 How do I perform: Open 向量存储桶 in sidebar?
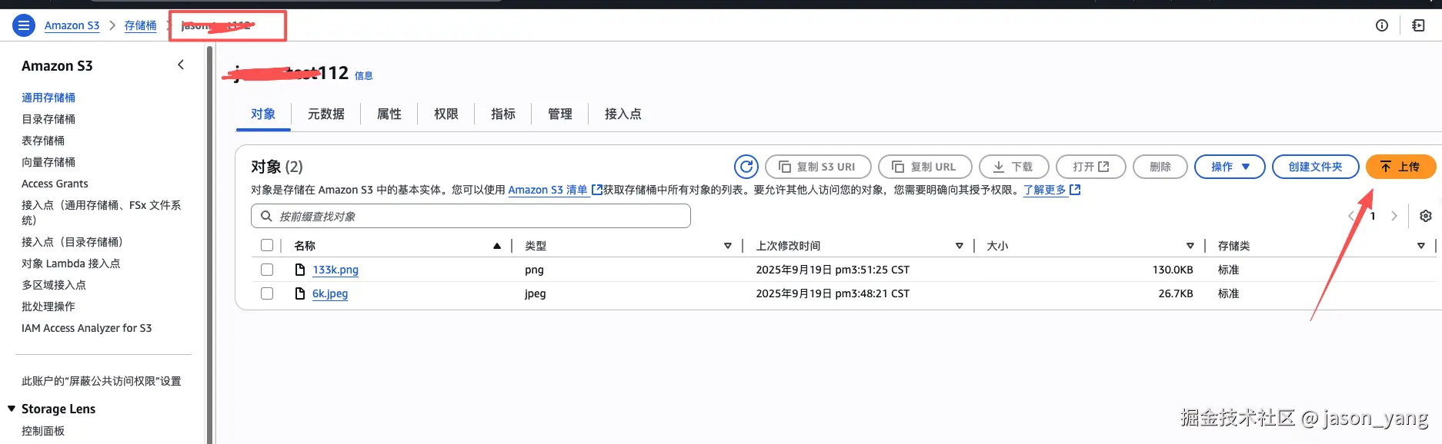[x=48, y=162]
